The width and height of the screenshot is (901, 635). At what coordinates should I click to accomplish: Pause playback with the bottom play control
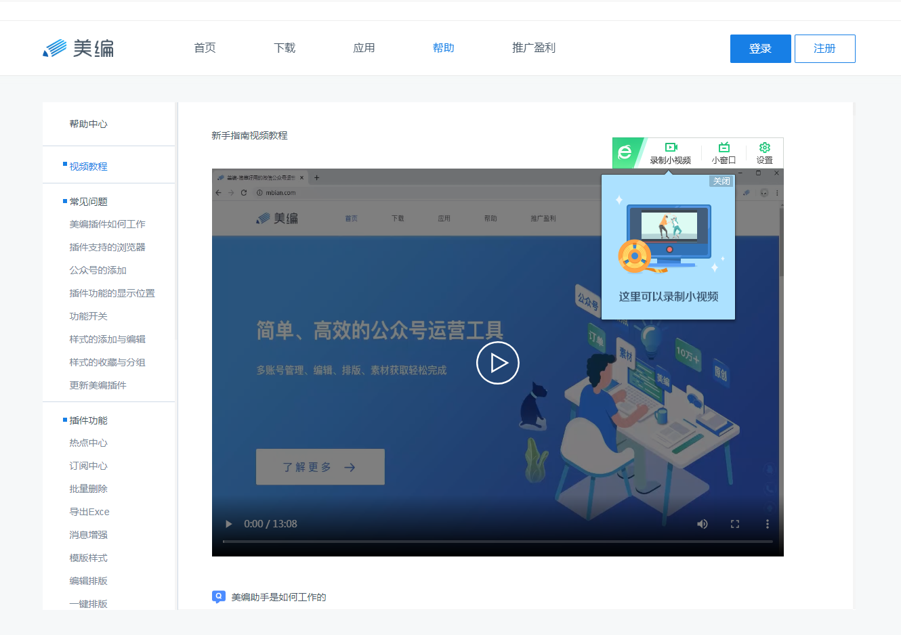point(228,523)
